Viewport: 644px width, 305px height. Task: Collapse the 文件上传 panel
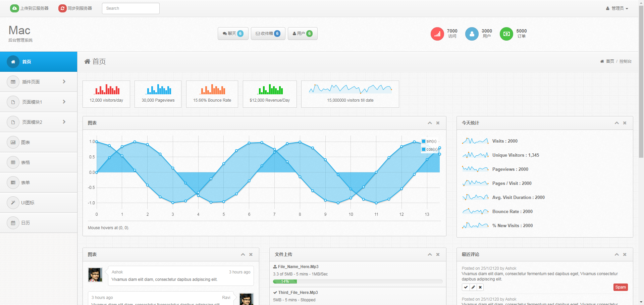(430, 255)
